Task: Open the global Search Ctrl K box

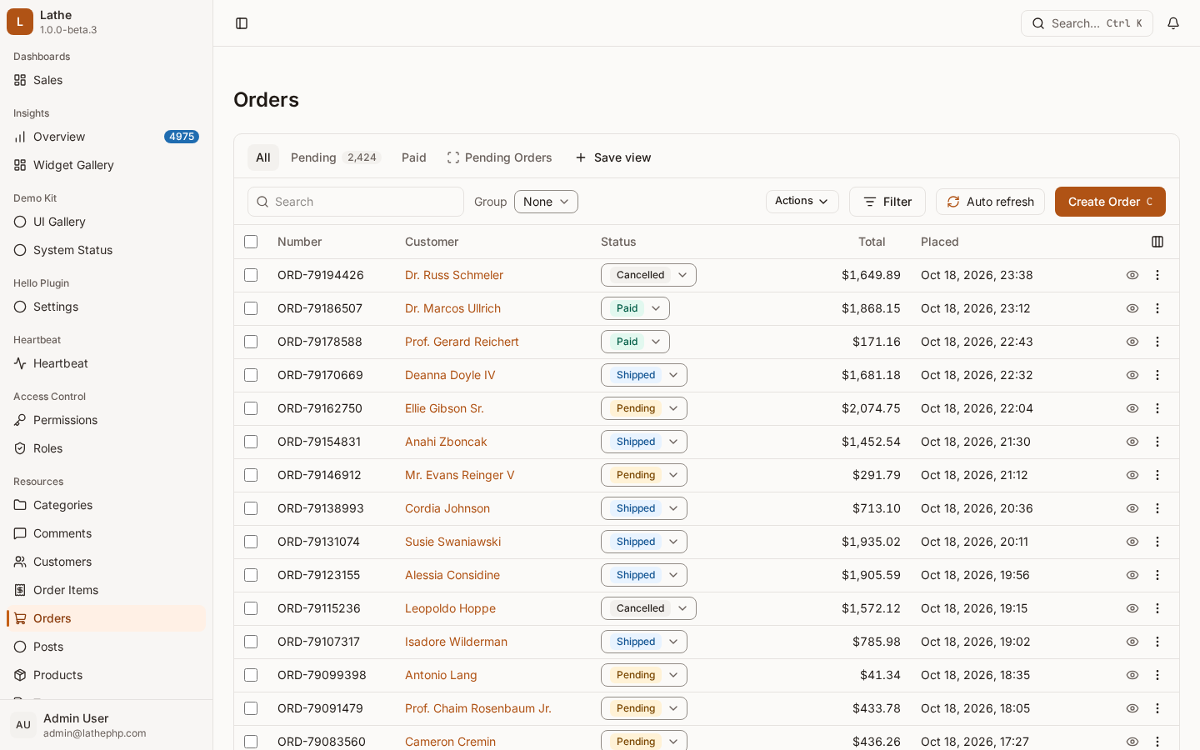Action: [x=1087, y=23]
